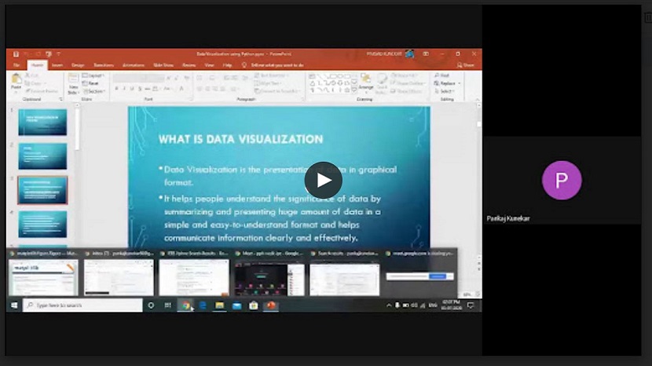Open the Arrange tool in Drawing group
This screenshot has height=366, width=652.
(366, 82)
